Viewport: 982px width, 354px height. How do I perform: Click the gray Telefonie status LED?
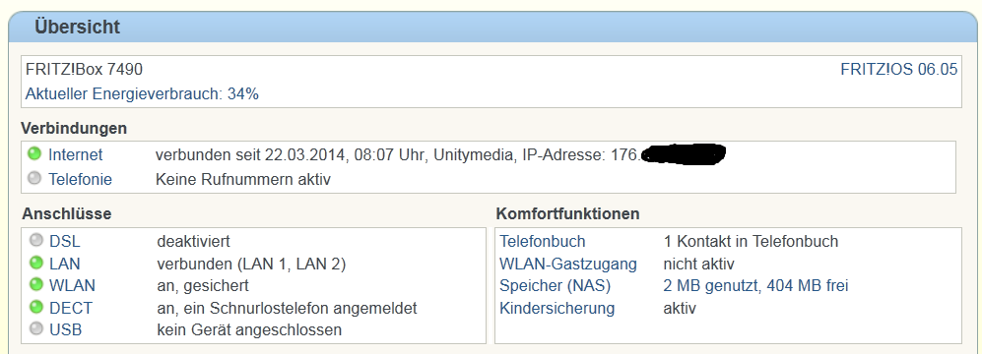click(33, 178)
